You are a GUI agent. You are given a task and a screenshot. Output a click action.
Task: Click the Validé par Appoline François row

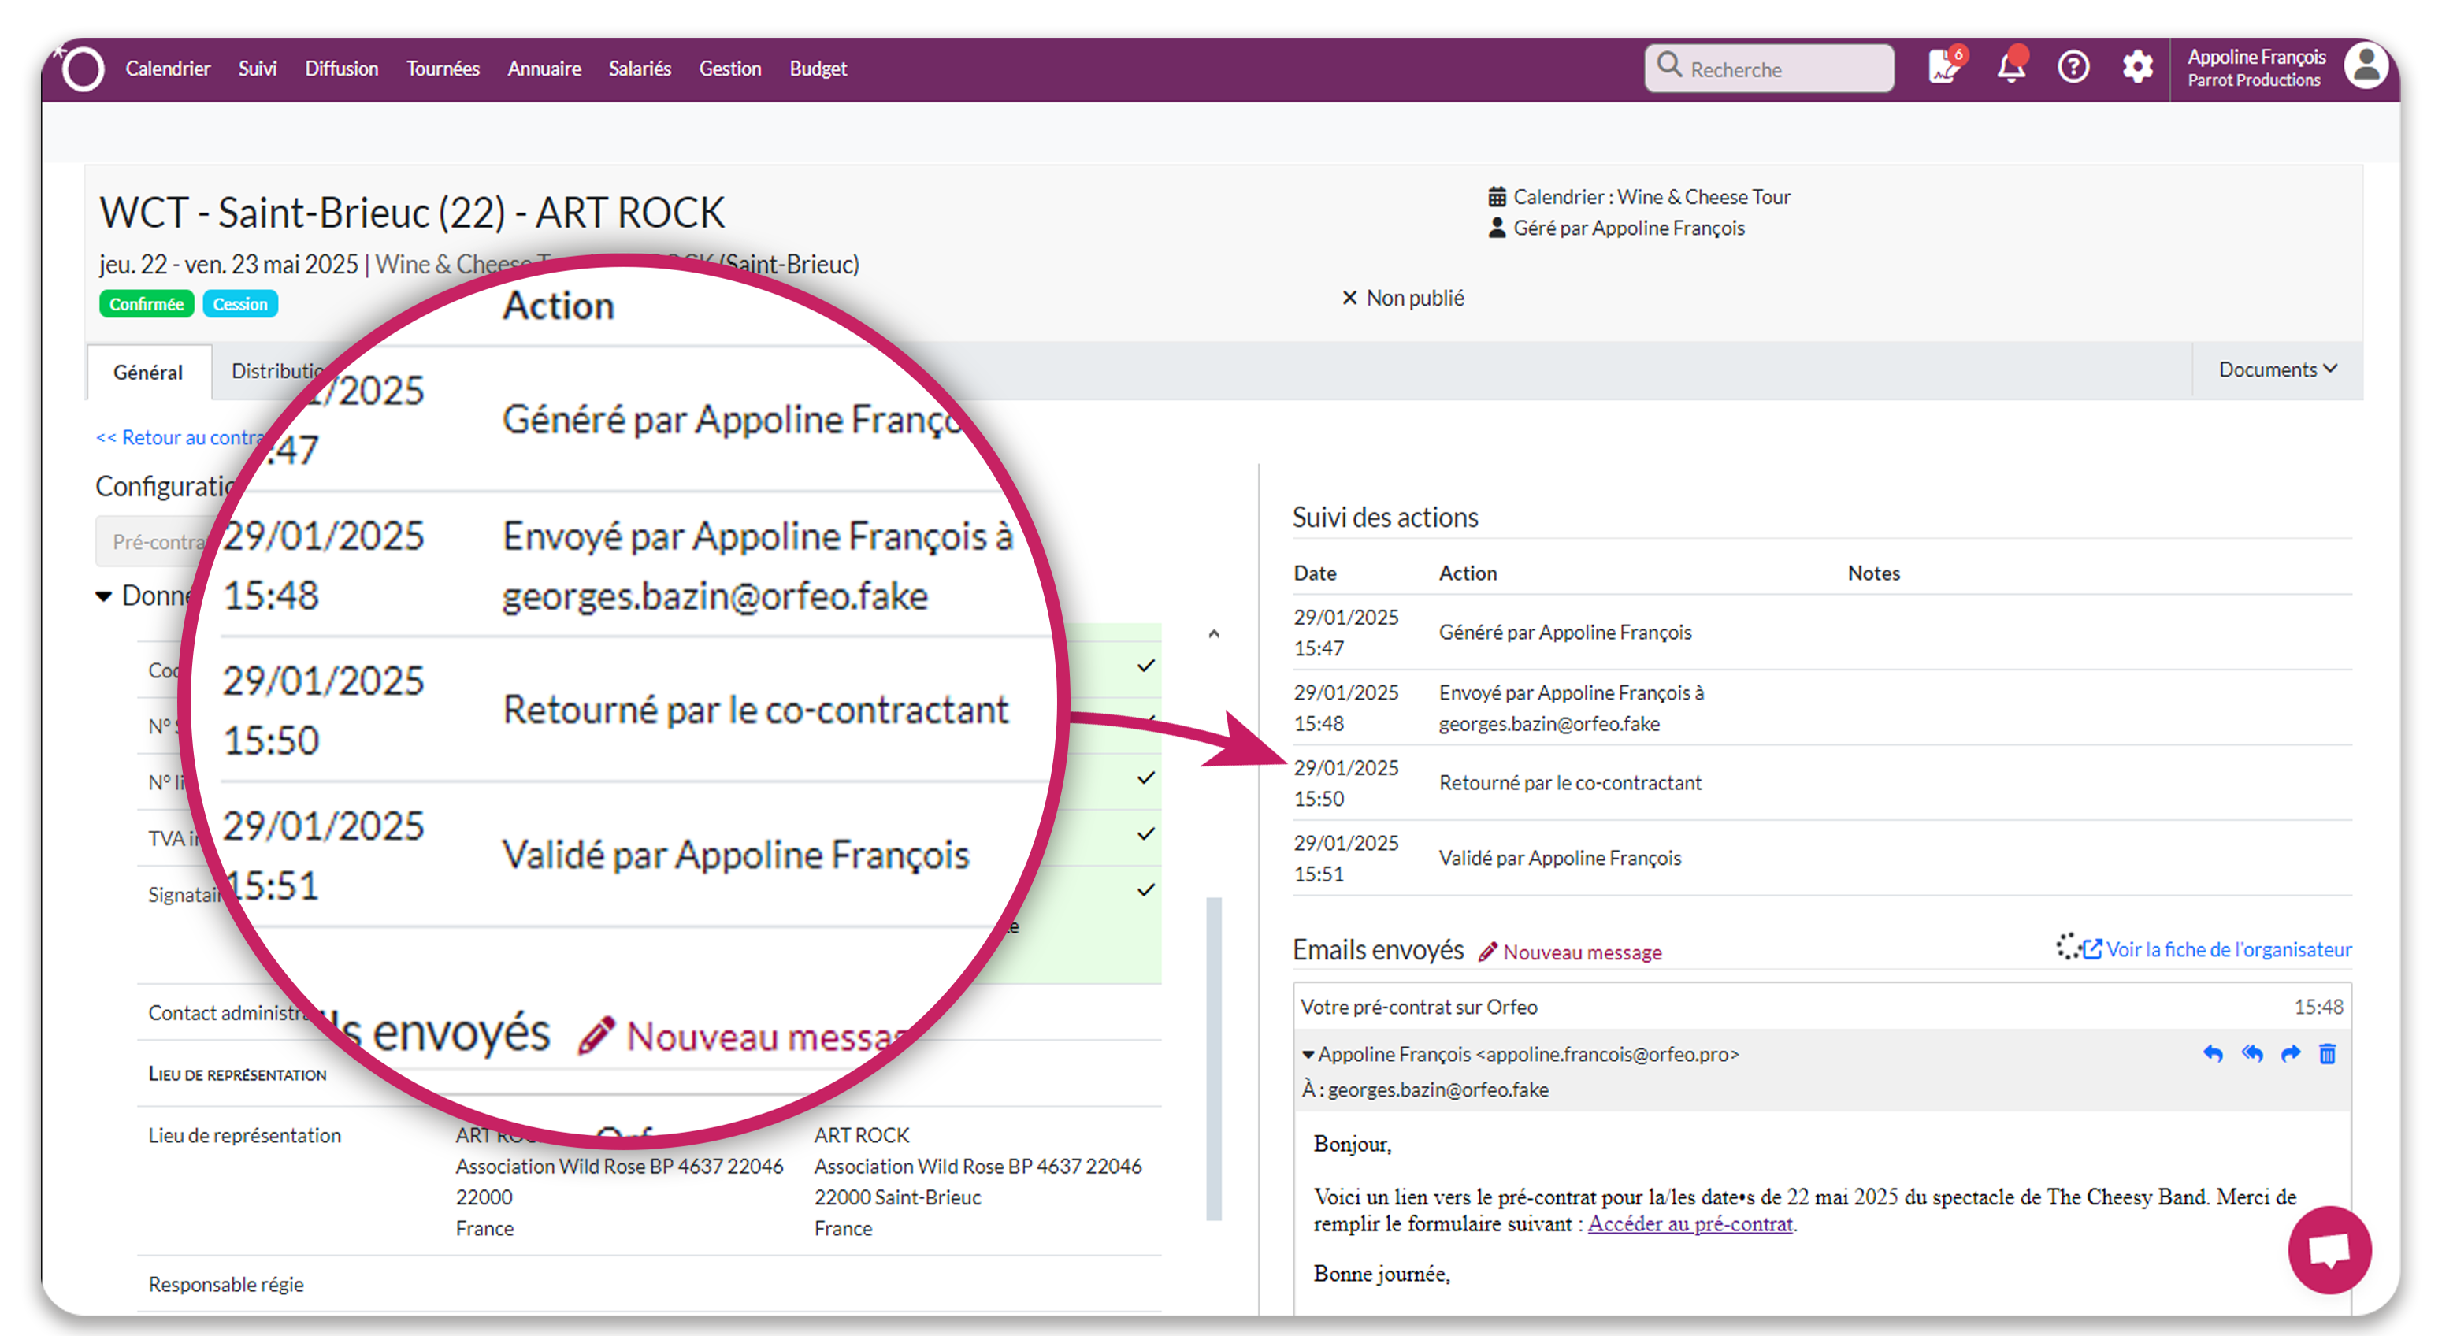(1821, 858)
